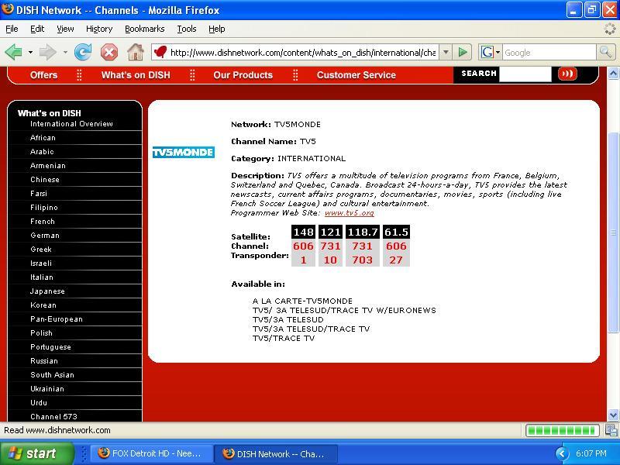
Task: Select Armenian in the sidebar
Action: [x=48, y=166]
